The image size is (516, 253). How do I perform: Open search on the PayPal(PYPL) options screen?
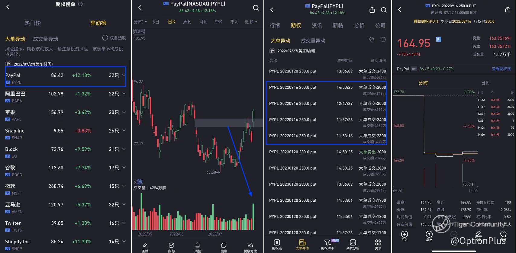pyautogui.click(x=384, y=10)
